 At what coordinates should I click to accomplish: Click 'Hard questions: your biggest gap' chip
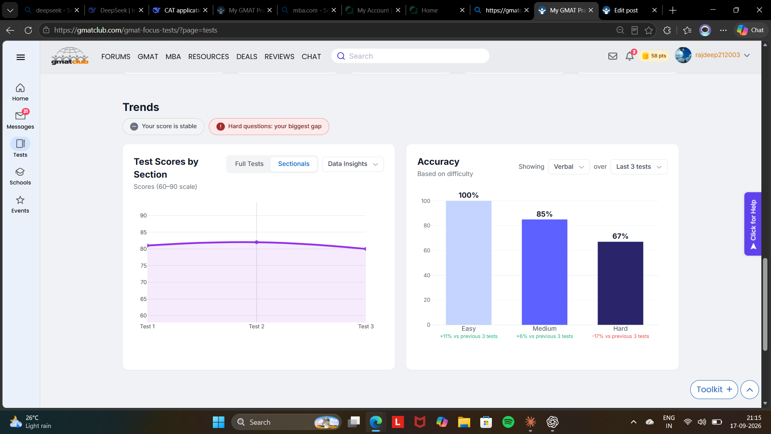(269, 127)
